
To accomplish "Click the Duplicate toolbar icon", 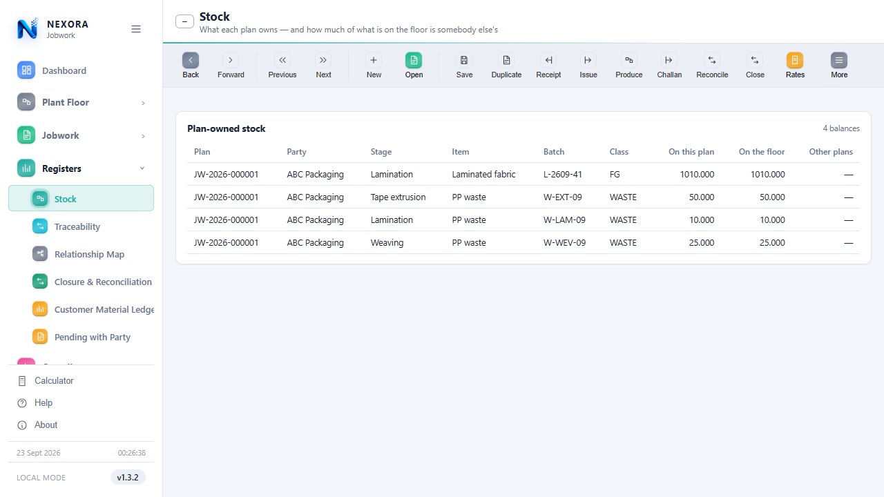I will point(506,60).
